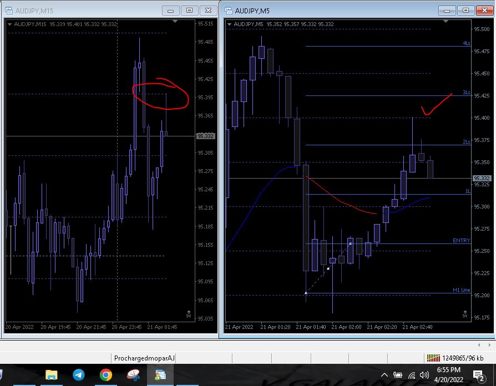Open Google Chrome from the taskbar
496x386 pixels.
105,375
